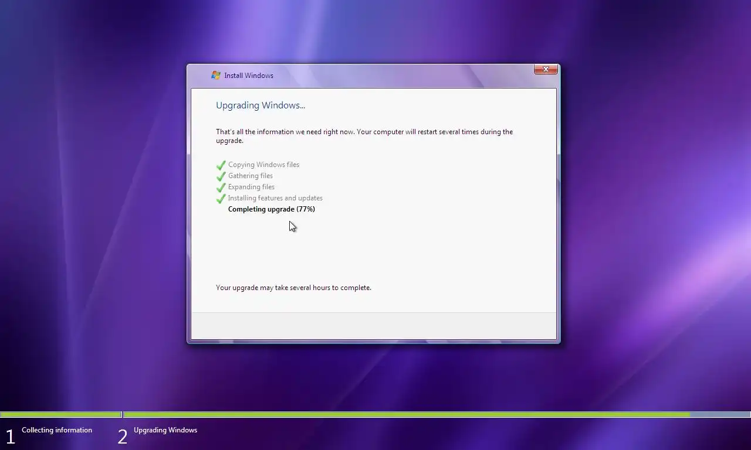751x450 pixels.
Task: Select the 'Gathering files' step text
Action: pyautogui.click(x=251, y=176)
